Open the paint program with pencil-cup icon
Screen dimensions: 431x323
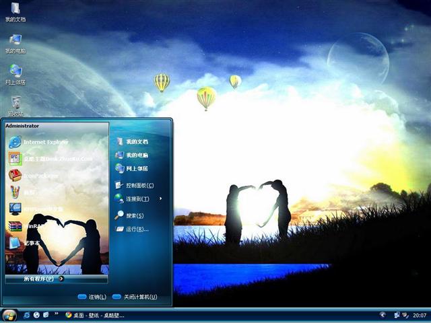(x=22, y=192)
